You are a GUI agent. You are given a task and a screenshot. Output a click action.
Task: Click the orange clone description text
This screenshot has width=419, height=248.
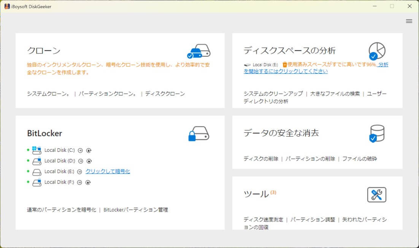118,68
